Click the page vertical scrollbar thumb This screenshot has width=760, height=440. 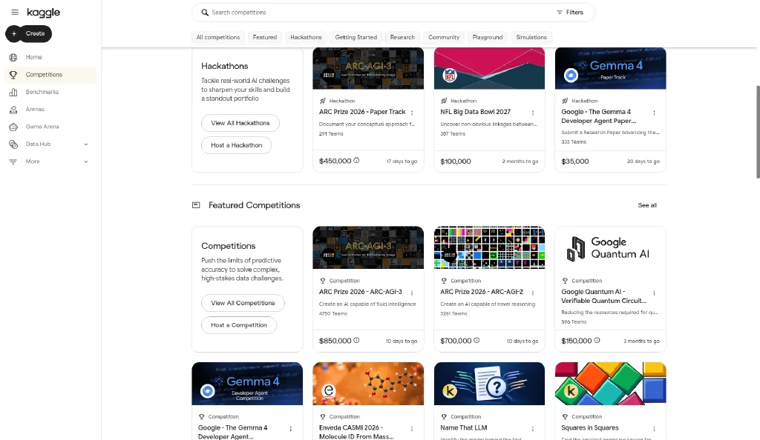pyautogui.click(x=758, y=132)
